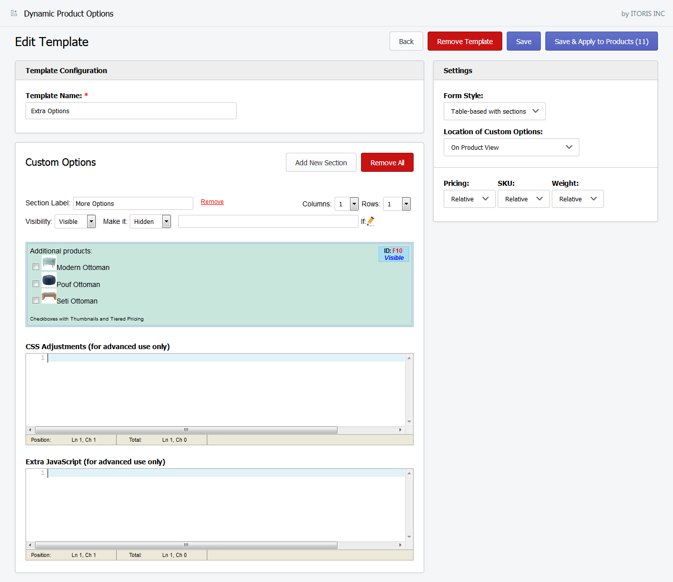The width and height of the screenshot is (673, 582).
Task: Click the Add New Section button
Action: [x=321, y=162]
